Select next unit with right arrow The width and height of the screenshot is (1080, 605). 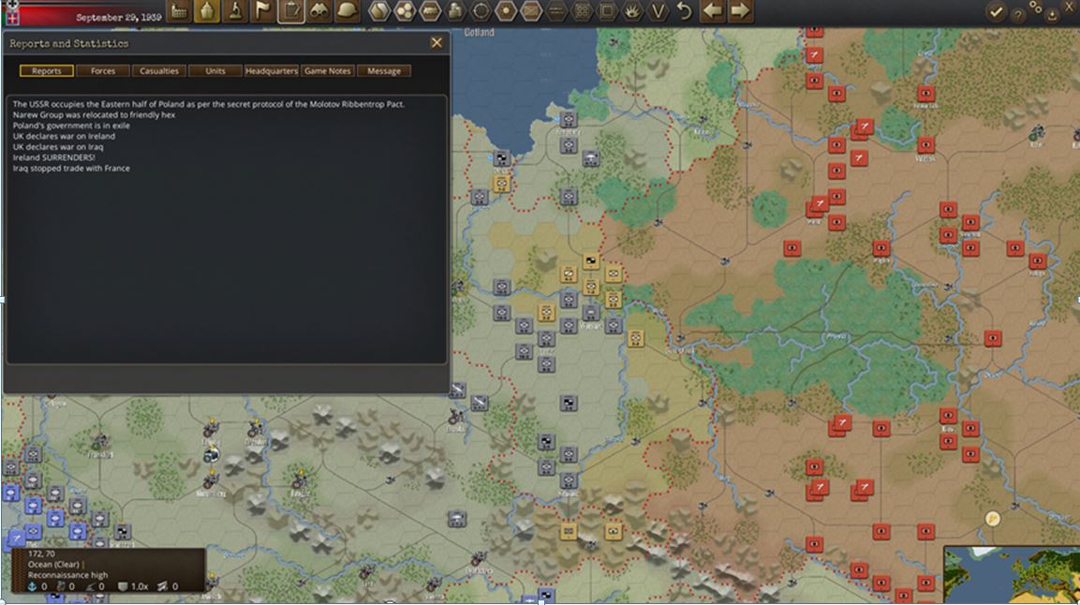point(740,11)
